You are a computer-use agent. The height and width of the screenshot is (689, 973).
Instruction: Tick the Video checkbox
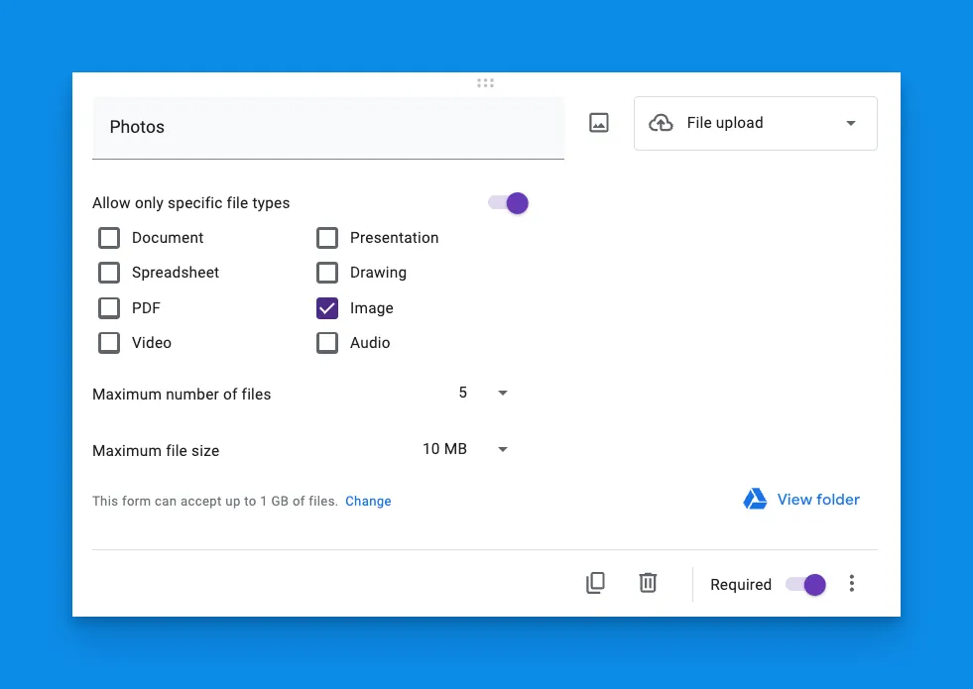[109, 343]
